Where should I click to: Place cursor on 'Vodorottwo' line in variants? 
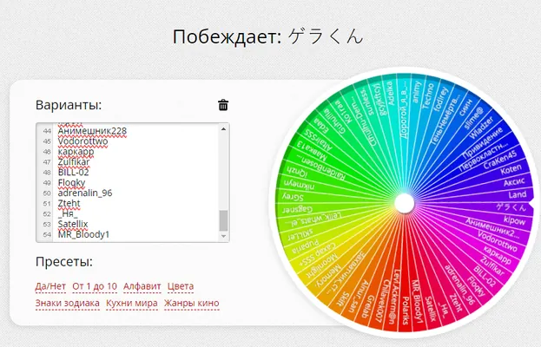pos(82,141)
